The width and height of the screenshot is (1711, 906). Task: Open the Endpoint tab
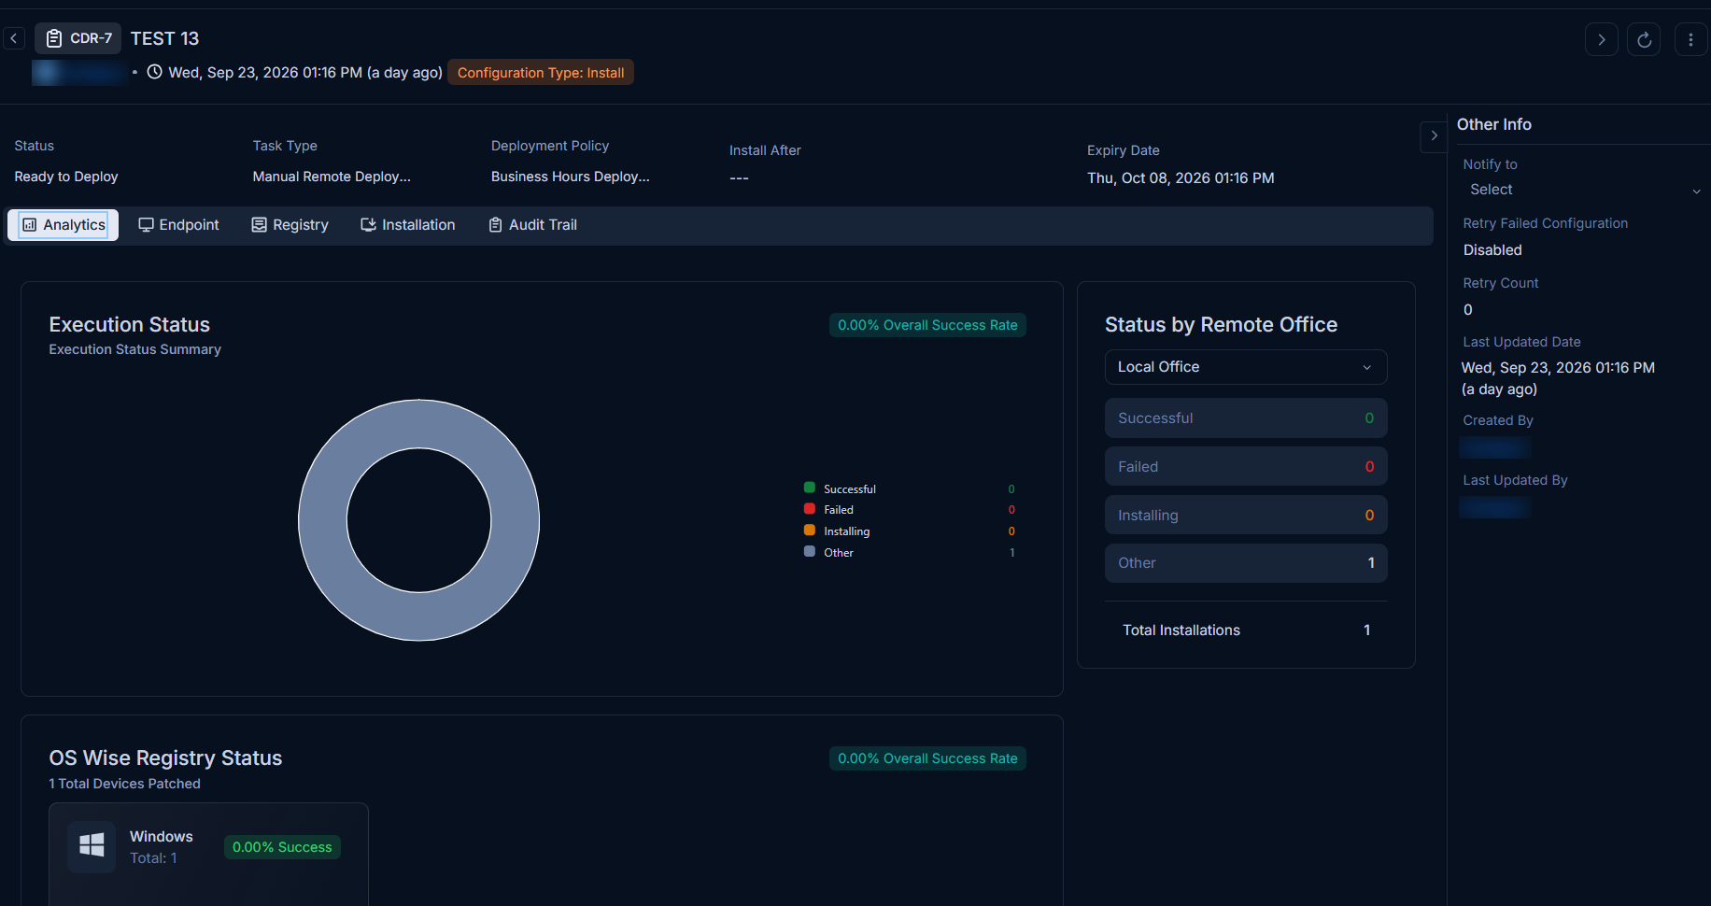tap(178, 225)
